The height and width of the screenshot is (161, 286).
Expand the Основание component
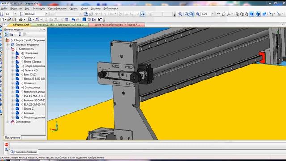pyautogui.click(x=13, y=53)
